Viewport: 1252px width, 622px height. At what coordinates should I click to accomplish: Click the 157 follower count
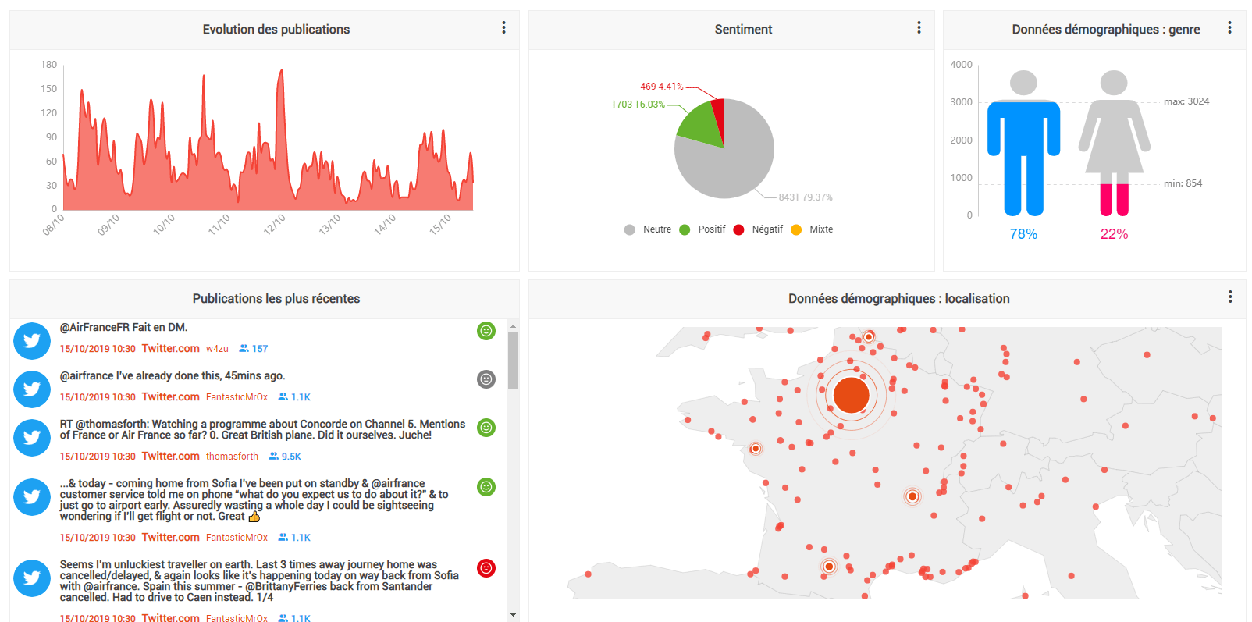coord(260,349)
